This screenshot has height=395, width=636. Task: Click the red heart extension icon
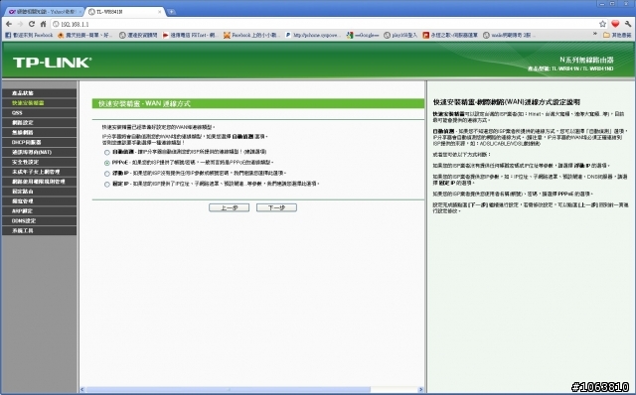[x=615, y=24]
